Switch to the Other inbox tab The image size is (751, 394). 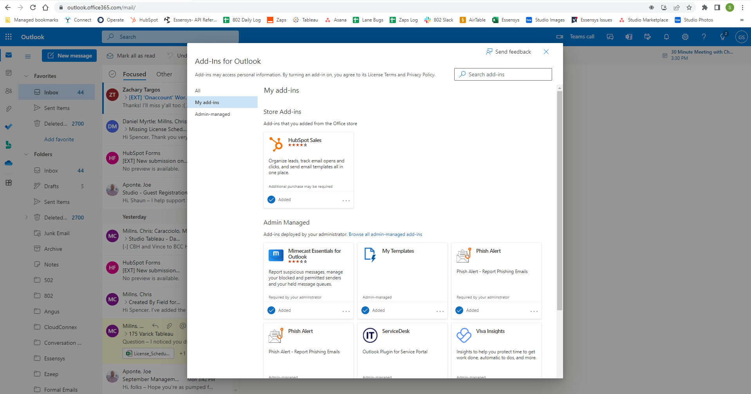pyautogui.click(x=164, y=74)
